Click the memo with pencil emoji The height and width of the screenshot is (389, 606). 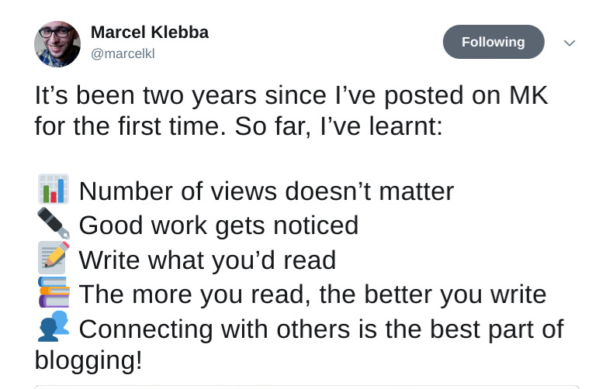tap(53, 259)
